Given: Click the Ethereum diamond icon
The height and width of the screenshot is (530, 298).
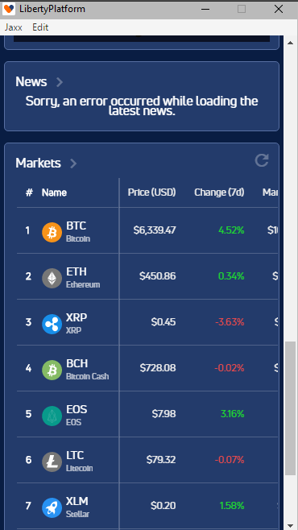Looking at the screenshot, I should click(x=52, y=278).
